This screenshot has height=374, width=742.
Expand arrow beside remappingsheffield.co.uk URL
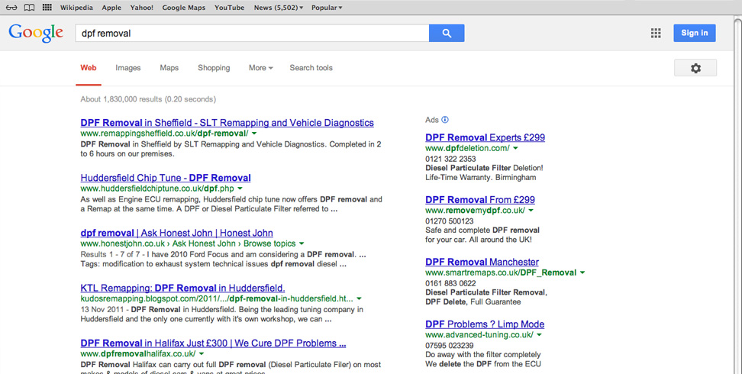click(x=254, y=134)
